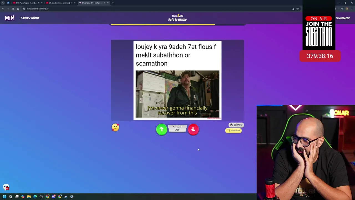
Task: Mute the Make it Meme tab audio icon
Action: click(x=105, y=3)
